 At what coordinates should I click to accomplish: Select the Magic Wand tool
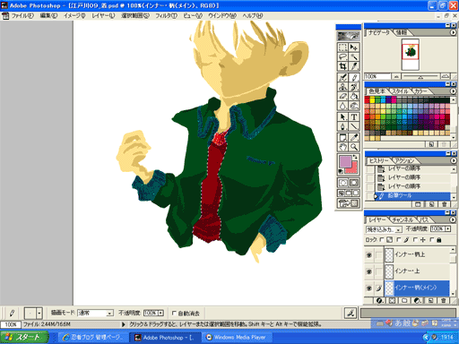354,56
